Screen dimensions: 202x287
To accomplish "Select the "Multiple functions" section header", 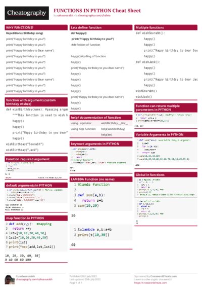I will click(166, 27).
